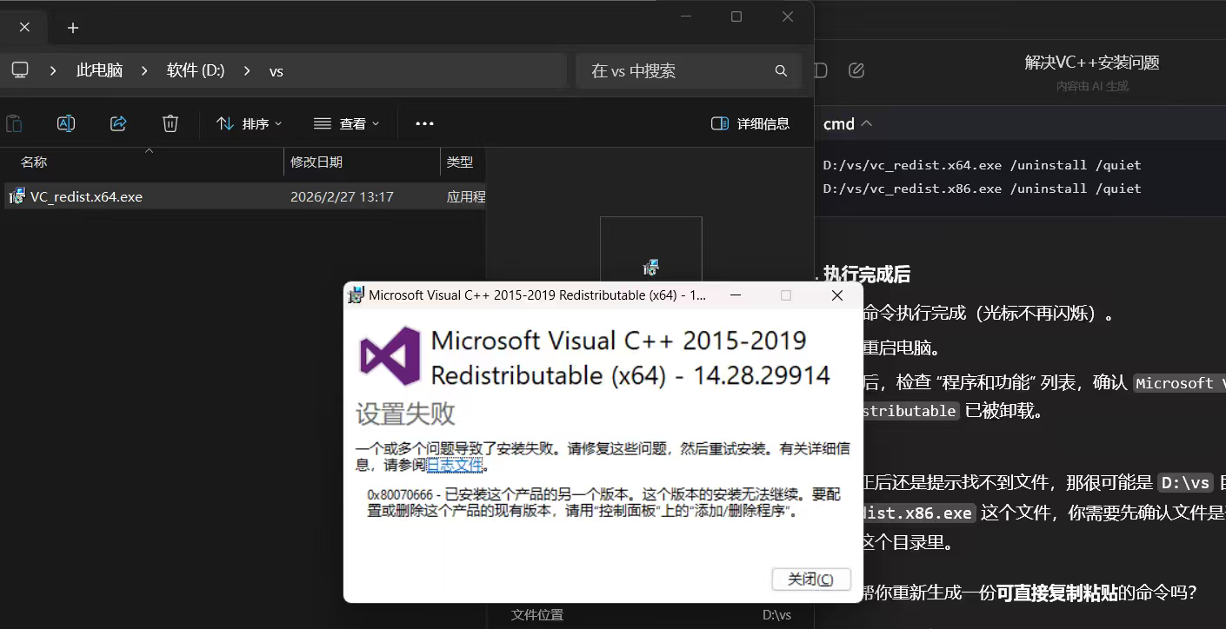Click the edit pencil icon in chat header
This screenshot has width=1226, height=629.
[x=856, y=70]
